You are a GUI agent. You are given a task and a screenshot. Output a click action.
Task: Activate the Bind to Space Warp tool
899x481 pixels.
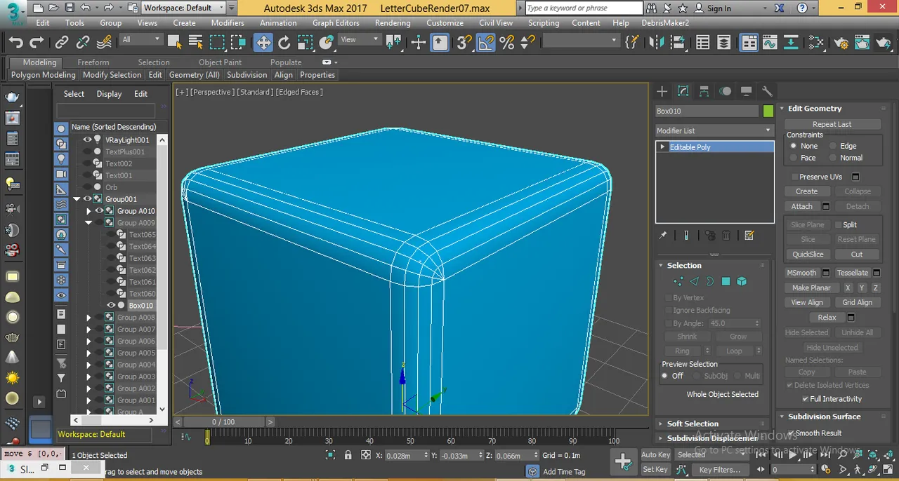(x=105, y=43)
